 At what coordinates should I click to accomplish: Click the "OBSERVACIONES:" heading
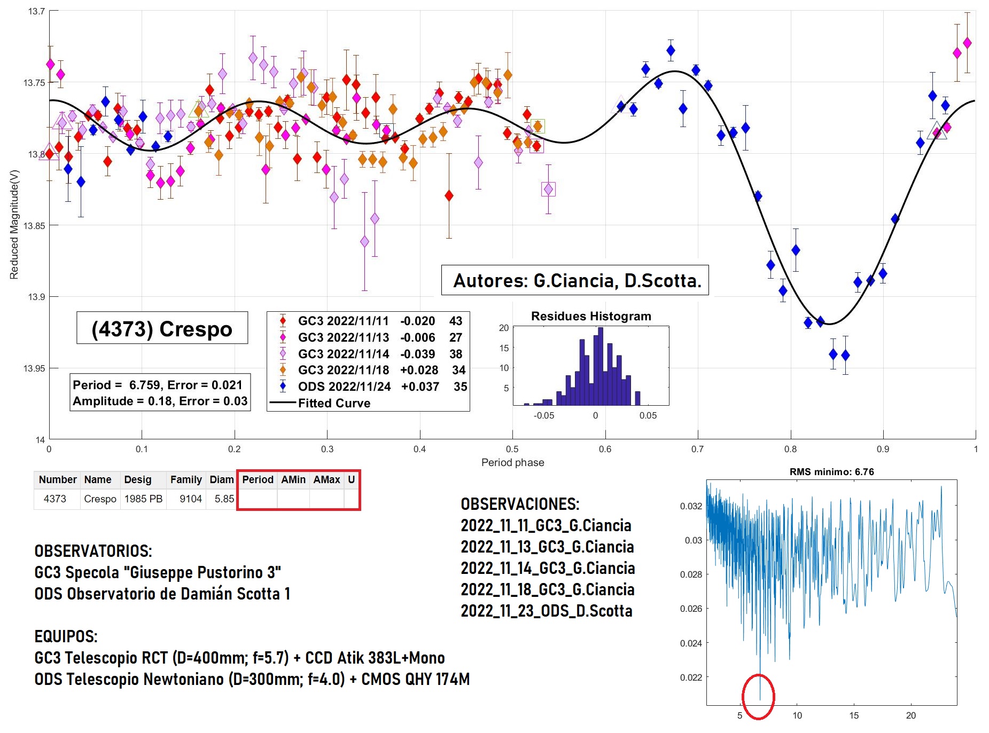(x=520, y=504)
